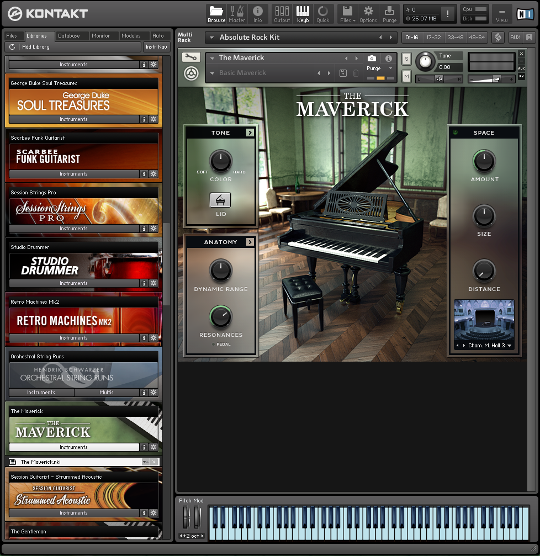Toggle the Browse panel button
Image resolution: width=540 pixels, height=556 pixels.
click(x=216, y=14)
